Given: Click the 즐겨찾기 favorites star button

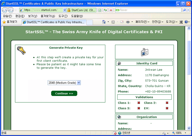Looking at the screenshot, I should pos(10,22).
